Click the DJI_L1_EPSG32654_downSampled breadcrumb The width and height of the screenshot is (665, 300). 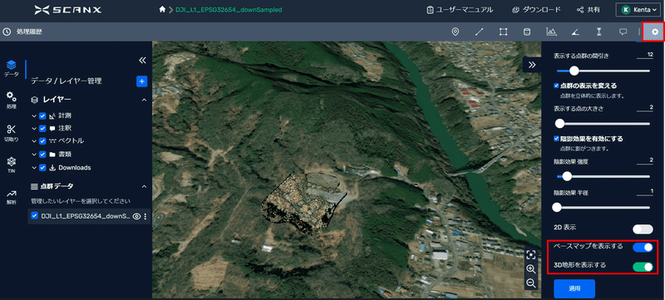[229, 9]
